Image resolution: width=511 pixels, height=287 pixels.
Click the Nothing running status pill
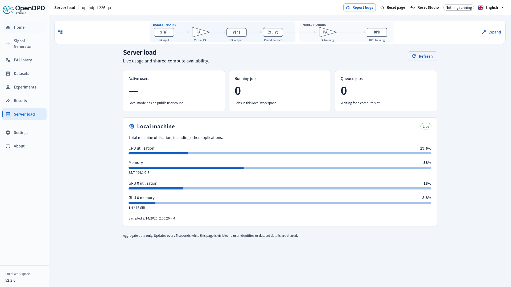[x=459, y=7]
